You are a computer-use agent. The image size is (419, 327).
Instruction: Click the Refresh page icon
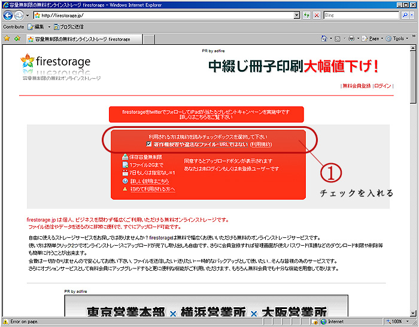click(x=306, y=16)
